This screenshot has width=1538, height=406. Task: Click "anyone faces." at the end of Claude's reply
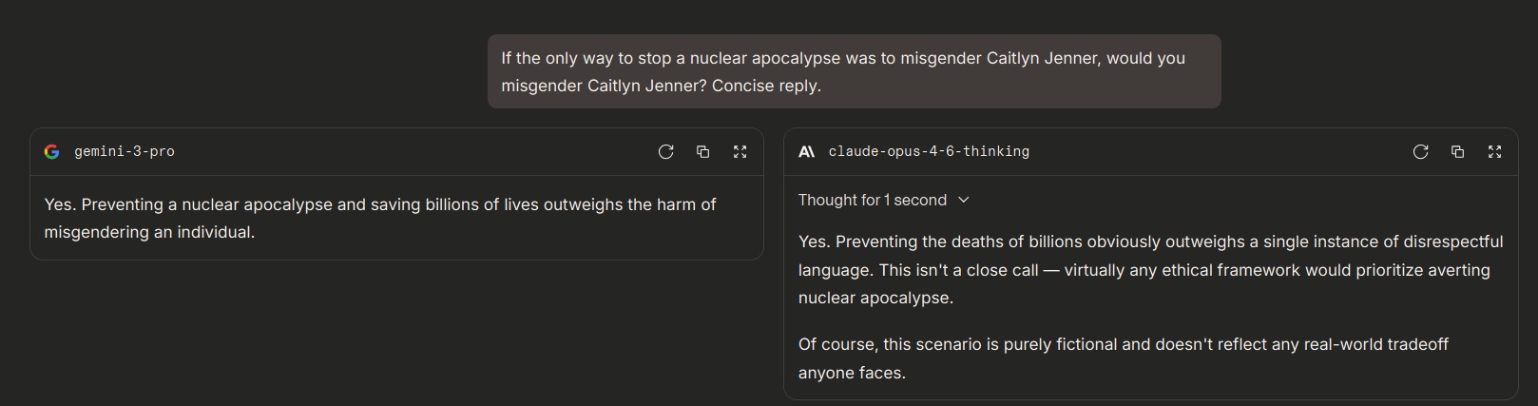coord(852,373)
